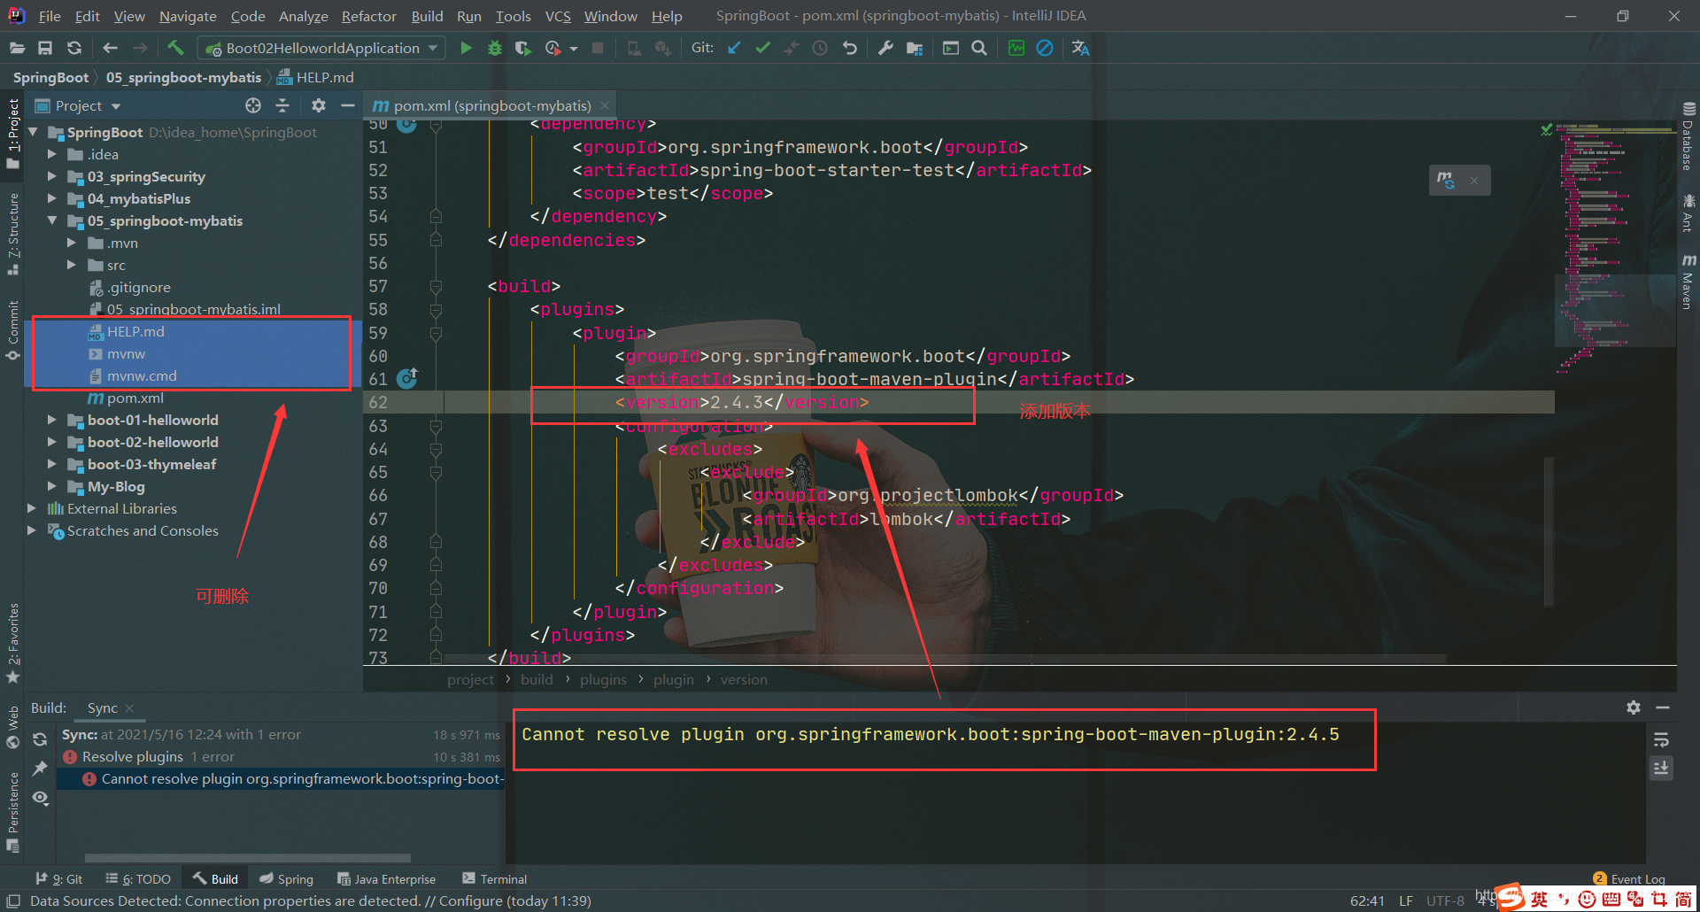The image size is (1700, 912).
Task: Switch to the pom.xml (springboot-mybatis) editor tab
Action: 492,105
